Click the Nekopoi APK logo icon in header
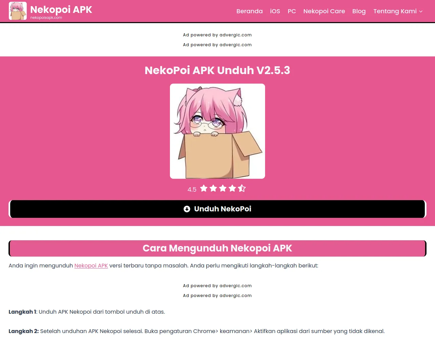Screen dimensions: 435x348 pyautogui.click(x=18, y=11)
